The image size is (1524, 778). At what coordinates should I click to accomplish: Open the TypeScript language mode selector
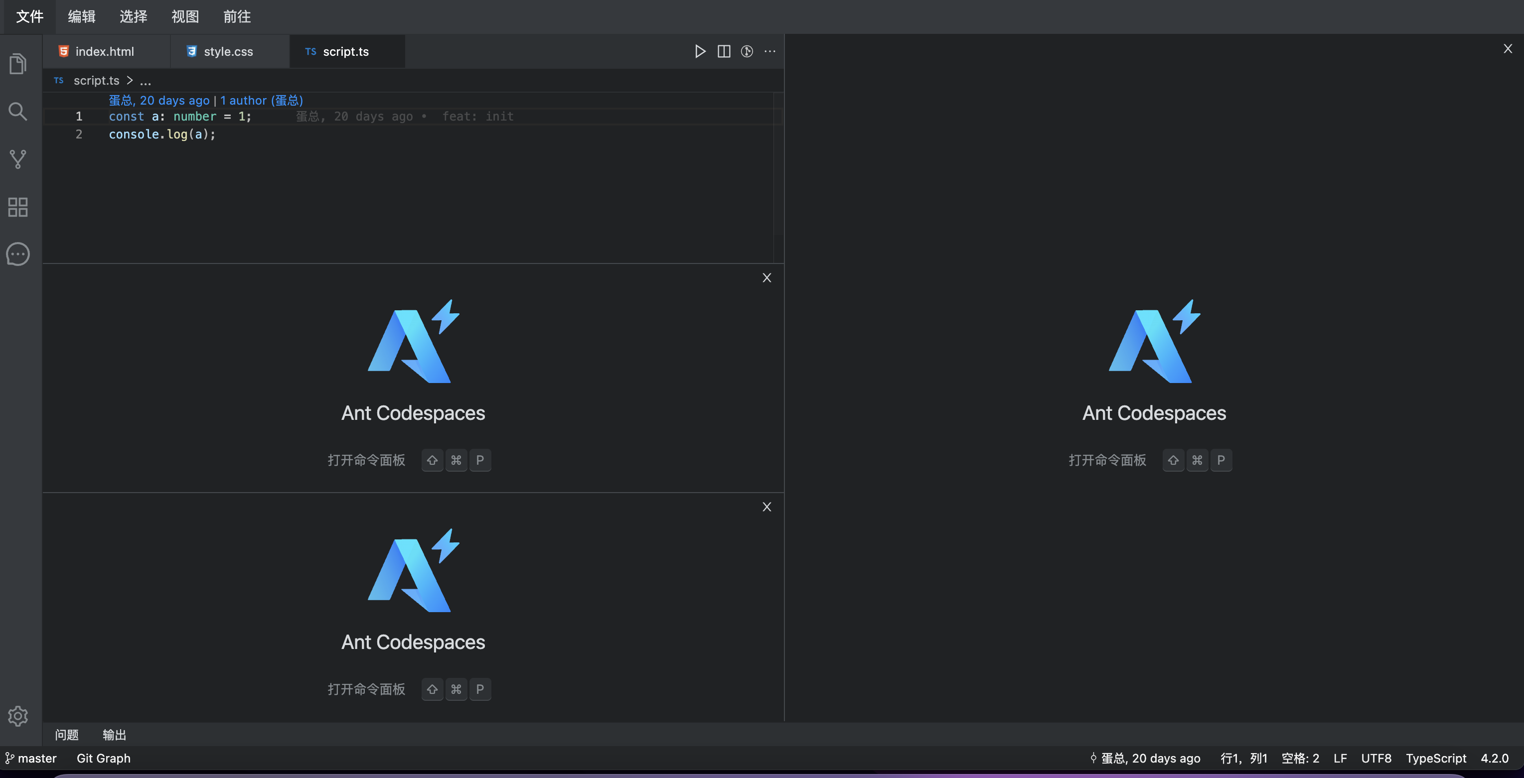[x=1436, y=758]
